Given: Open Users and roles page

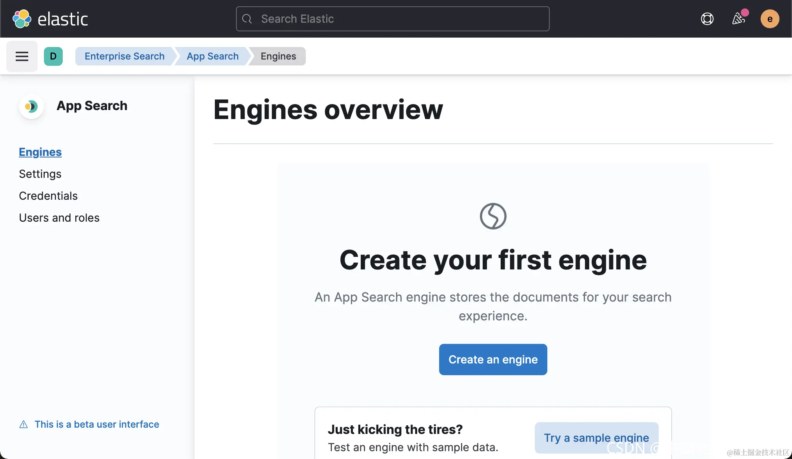Looking at the screenshot, I should (x=59, y=218).
